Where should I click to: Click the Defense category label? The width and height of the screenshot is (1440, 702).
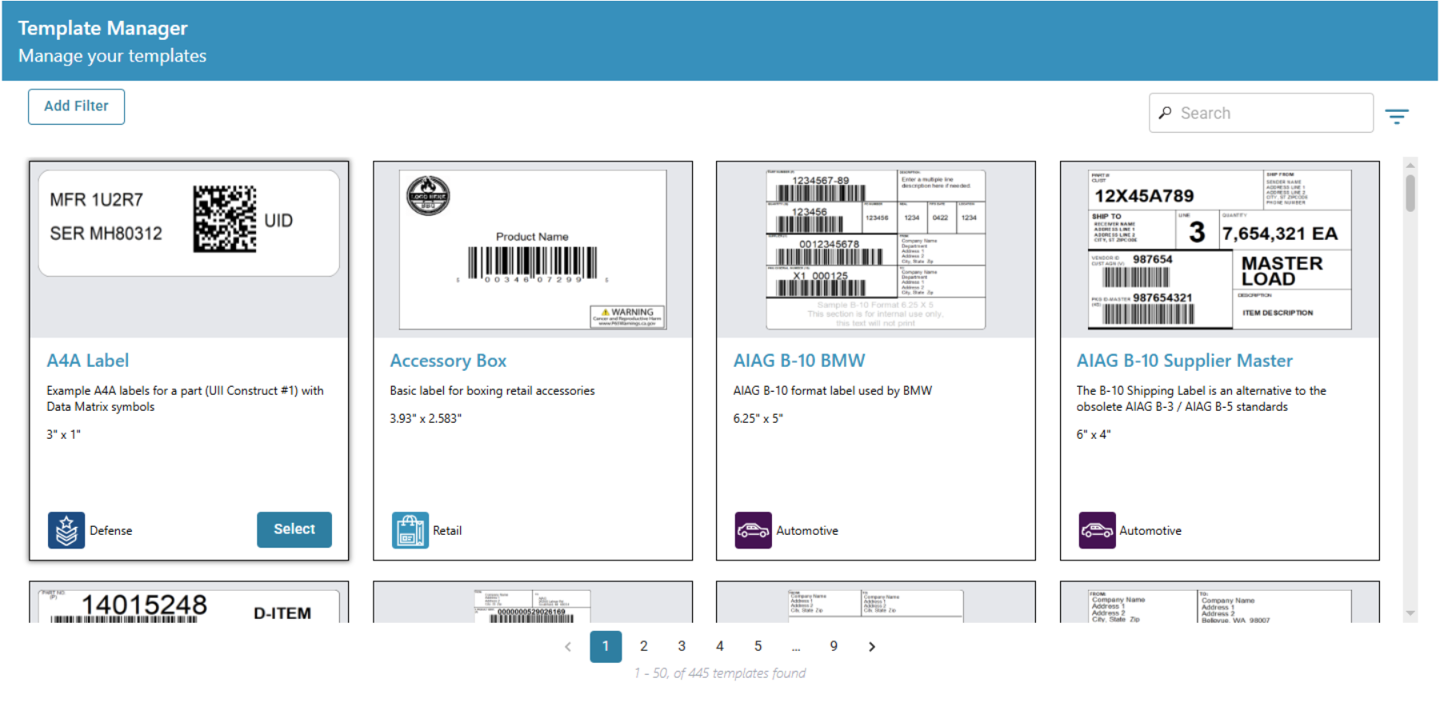click(111, 531)
